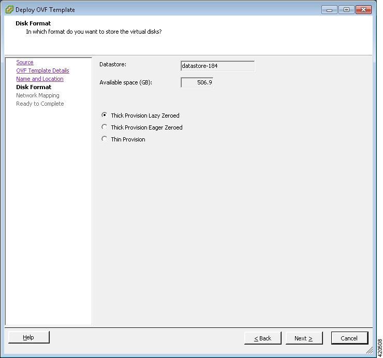Click the Datastore: label

pos(113,64)
